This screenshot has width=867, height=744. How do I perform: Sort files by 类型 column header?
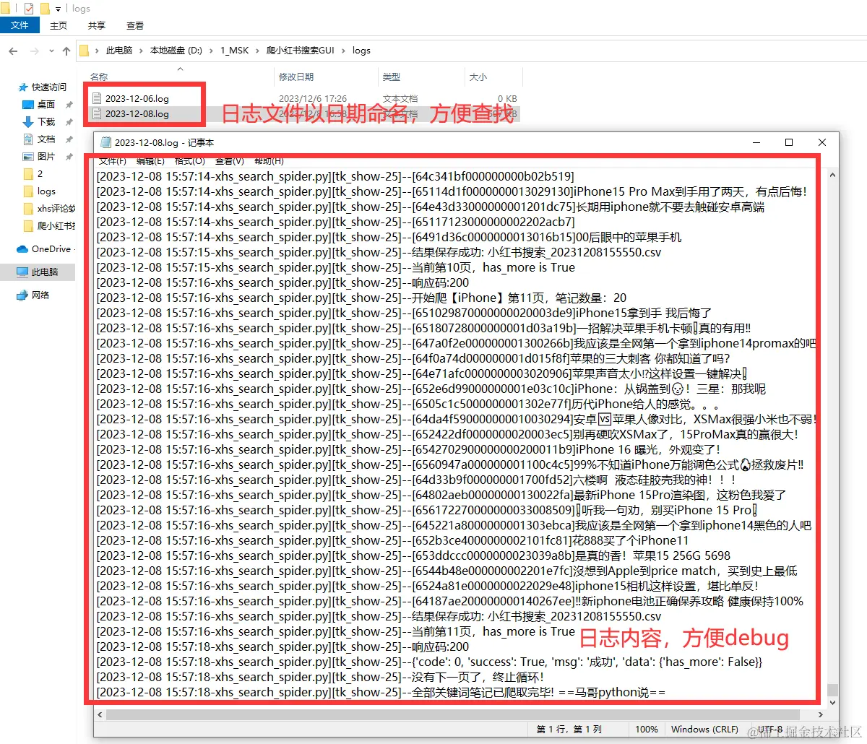click(392, 77)
